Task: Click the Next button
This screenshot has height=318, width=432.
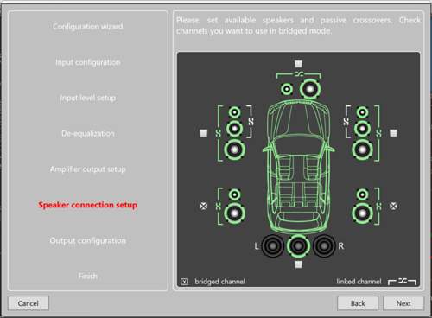Action: pos(403,303)
